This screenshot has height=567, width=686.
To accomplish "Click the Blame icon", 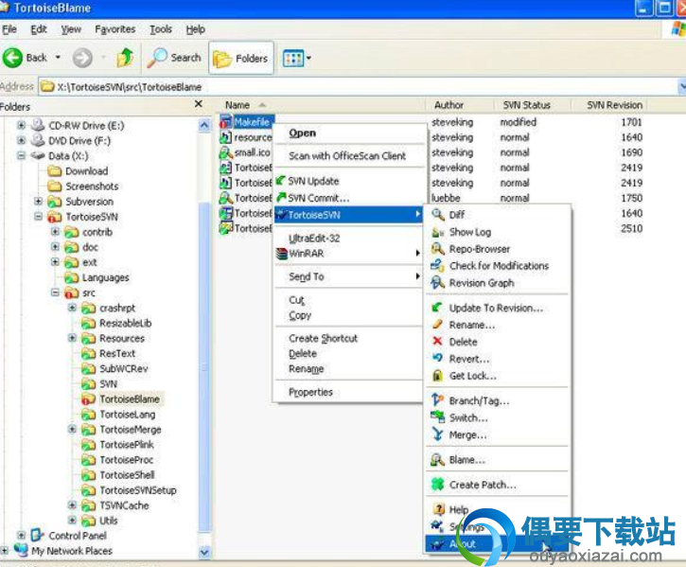I will click(x=437, y=459).
